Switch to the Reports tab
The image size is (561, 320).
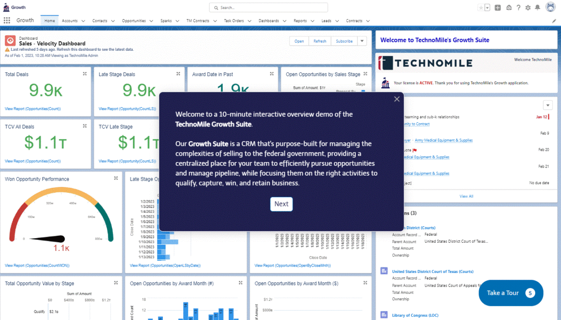coord(300,21)
